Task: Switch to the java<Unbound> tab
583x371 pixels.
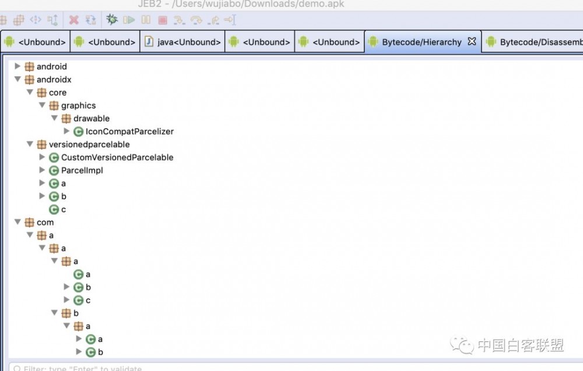Action: (x=182, y=42)
